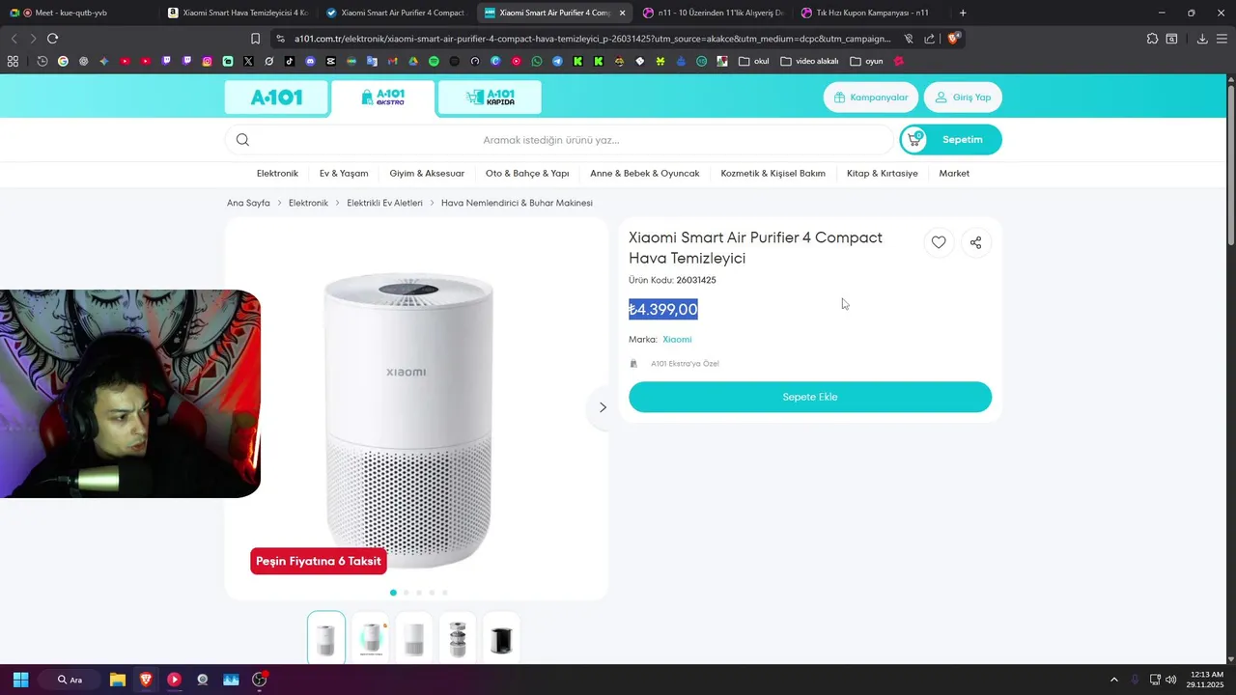Open the Instagram bookmark icon

click(207, 61)
